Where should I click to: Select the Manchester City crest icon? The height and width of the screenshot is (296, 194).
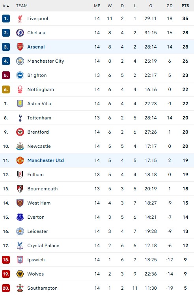coord(20,61)
